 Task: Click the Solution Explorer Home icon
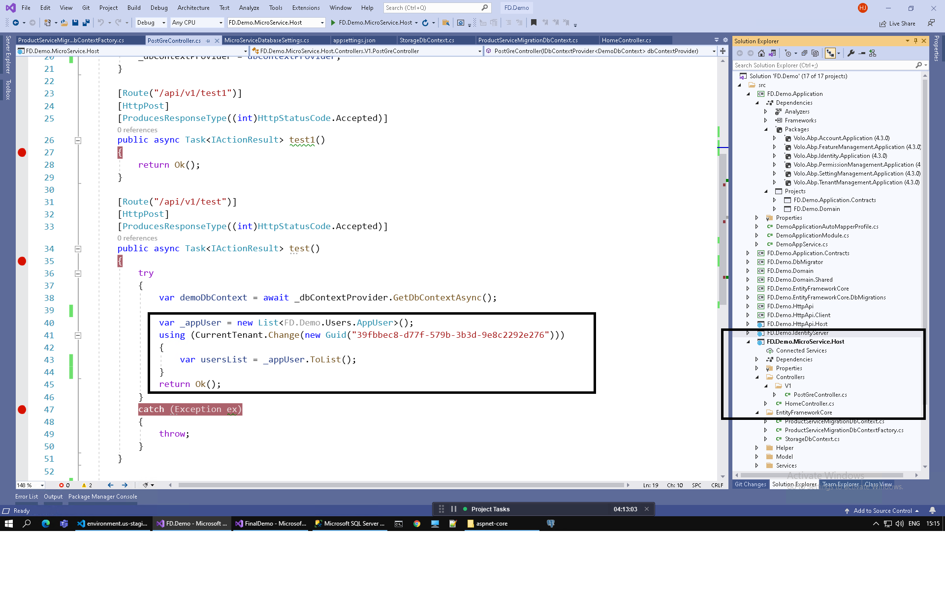[761, 53]
